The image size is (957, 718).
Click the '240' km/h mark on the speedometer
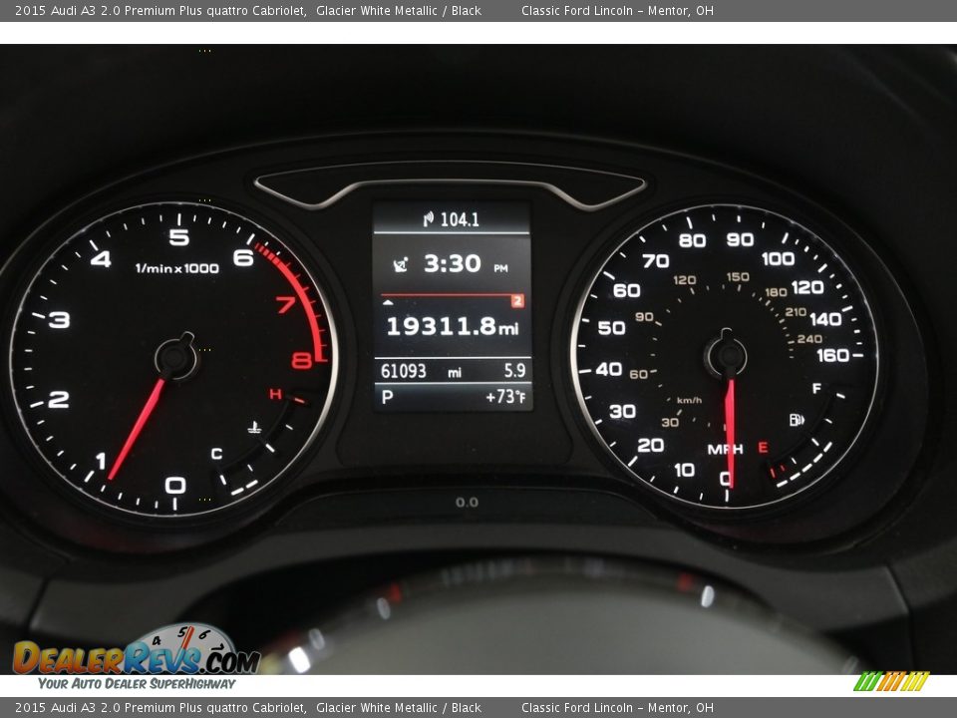[809, 339]
